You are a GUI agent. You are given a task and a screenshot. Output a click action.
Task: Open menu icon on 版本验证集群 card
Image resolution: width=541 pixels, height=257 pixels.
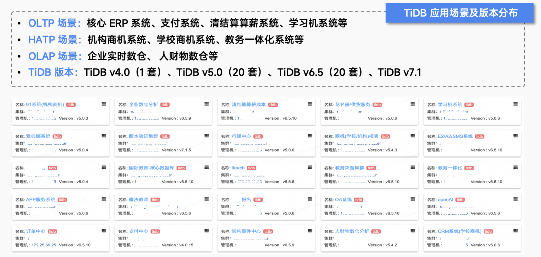(x=206, y=135)
